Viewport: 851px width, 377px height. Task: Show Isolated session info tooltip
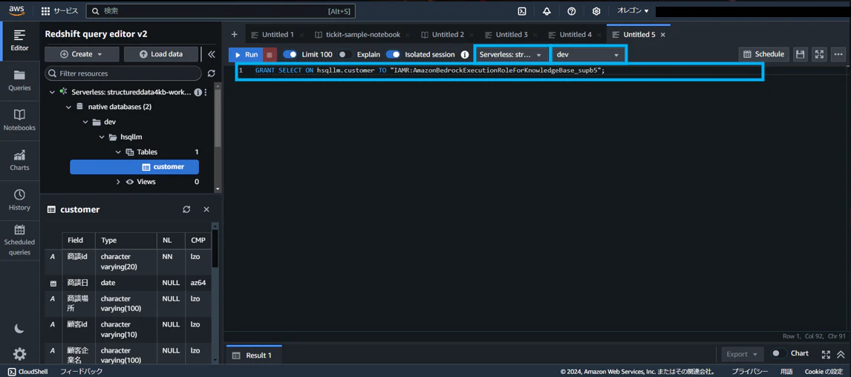[x=465, y=54]
